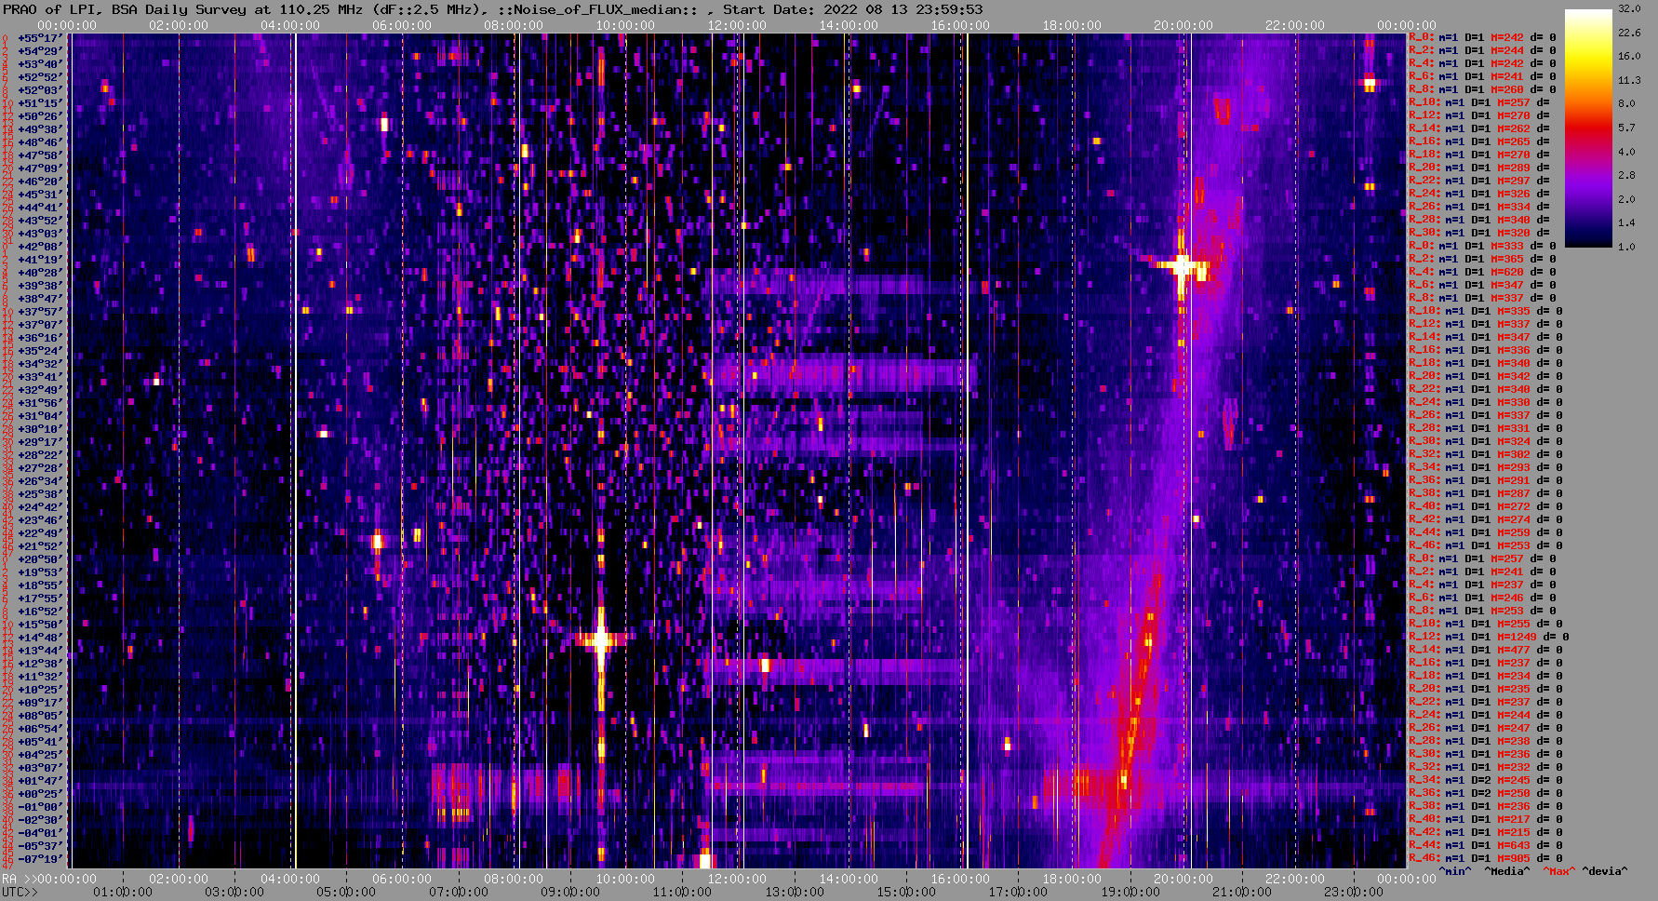Click the R_36 row with D=2 M=250

coord(1484,793)
